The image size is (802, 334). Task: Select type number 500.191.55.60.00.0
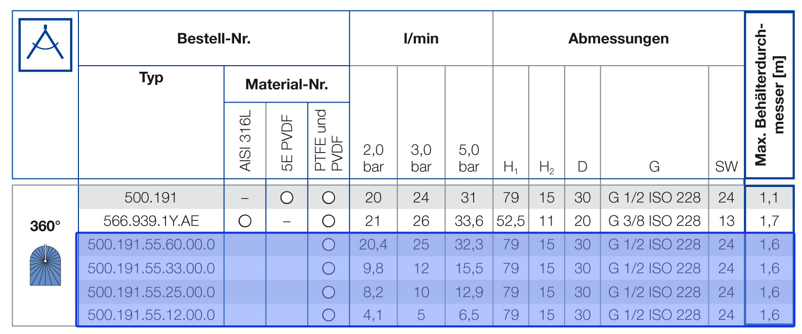(151, 245)
